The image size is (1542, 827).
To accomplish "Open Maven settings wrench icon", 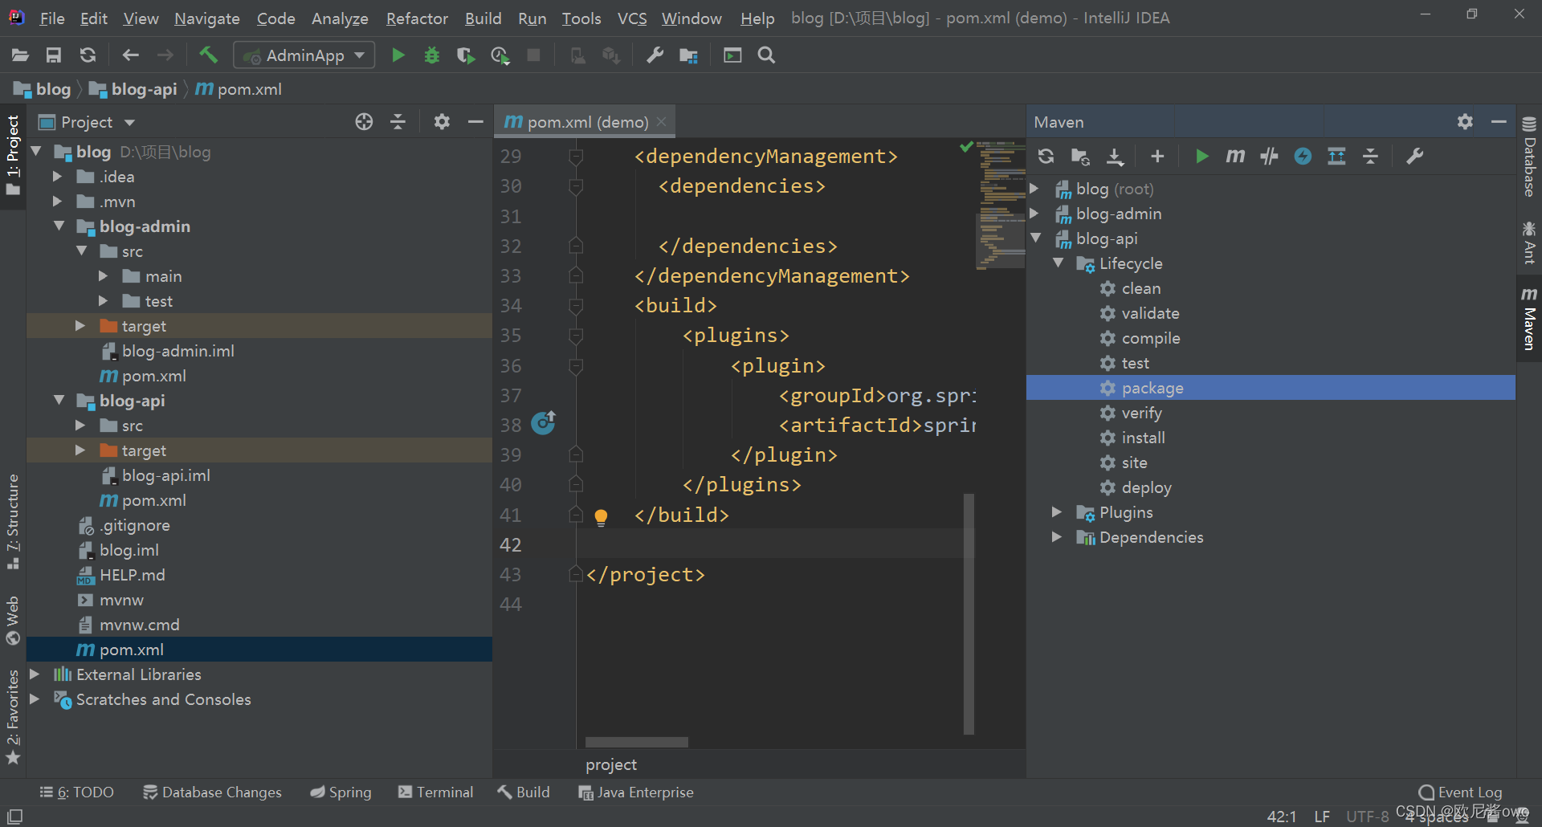I will click(1414, 157).
